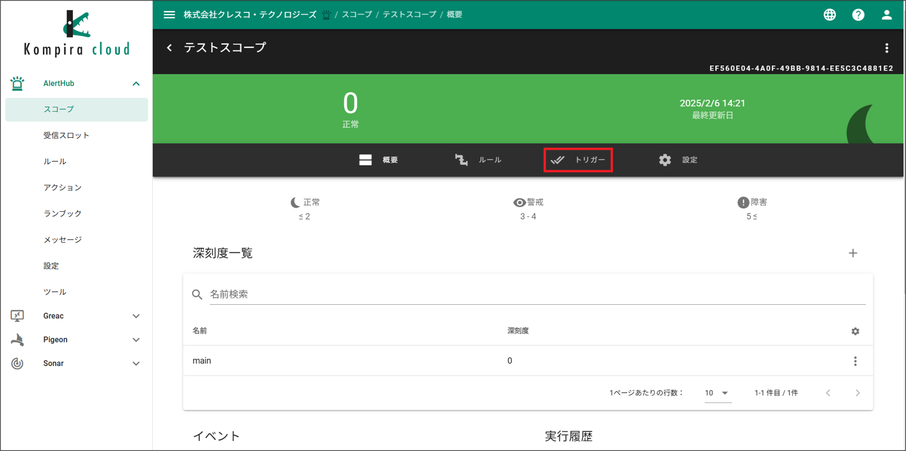Screen dimensions: 906x451
Task: Open the help question mark icon
Action: (858, 15)
